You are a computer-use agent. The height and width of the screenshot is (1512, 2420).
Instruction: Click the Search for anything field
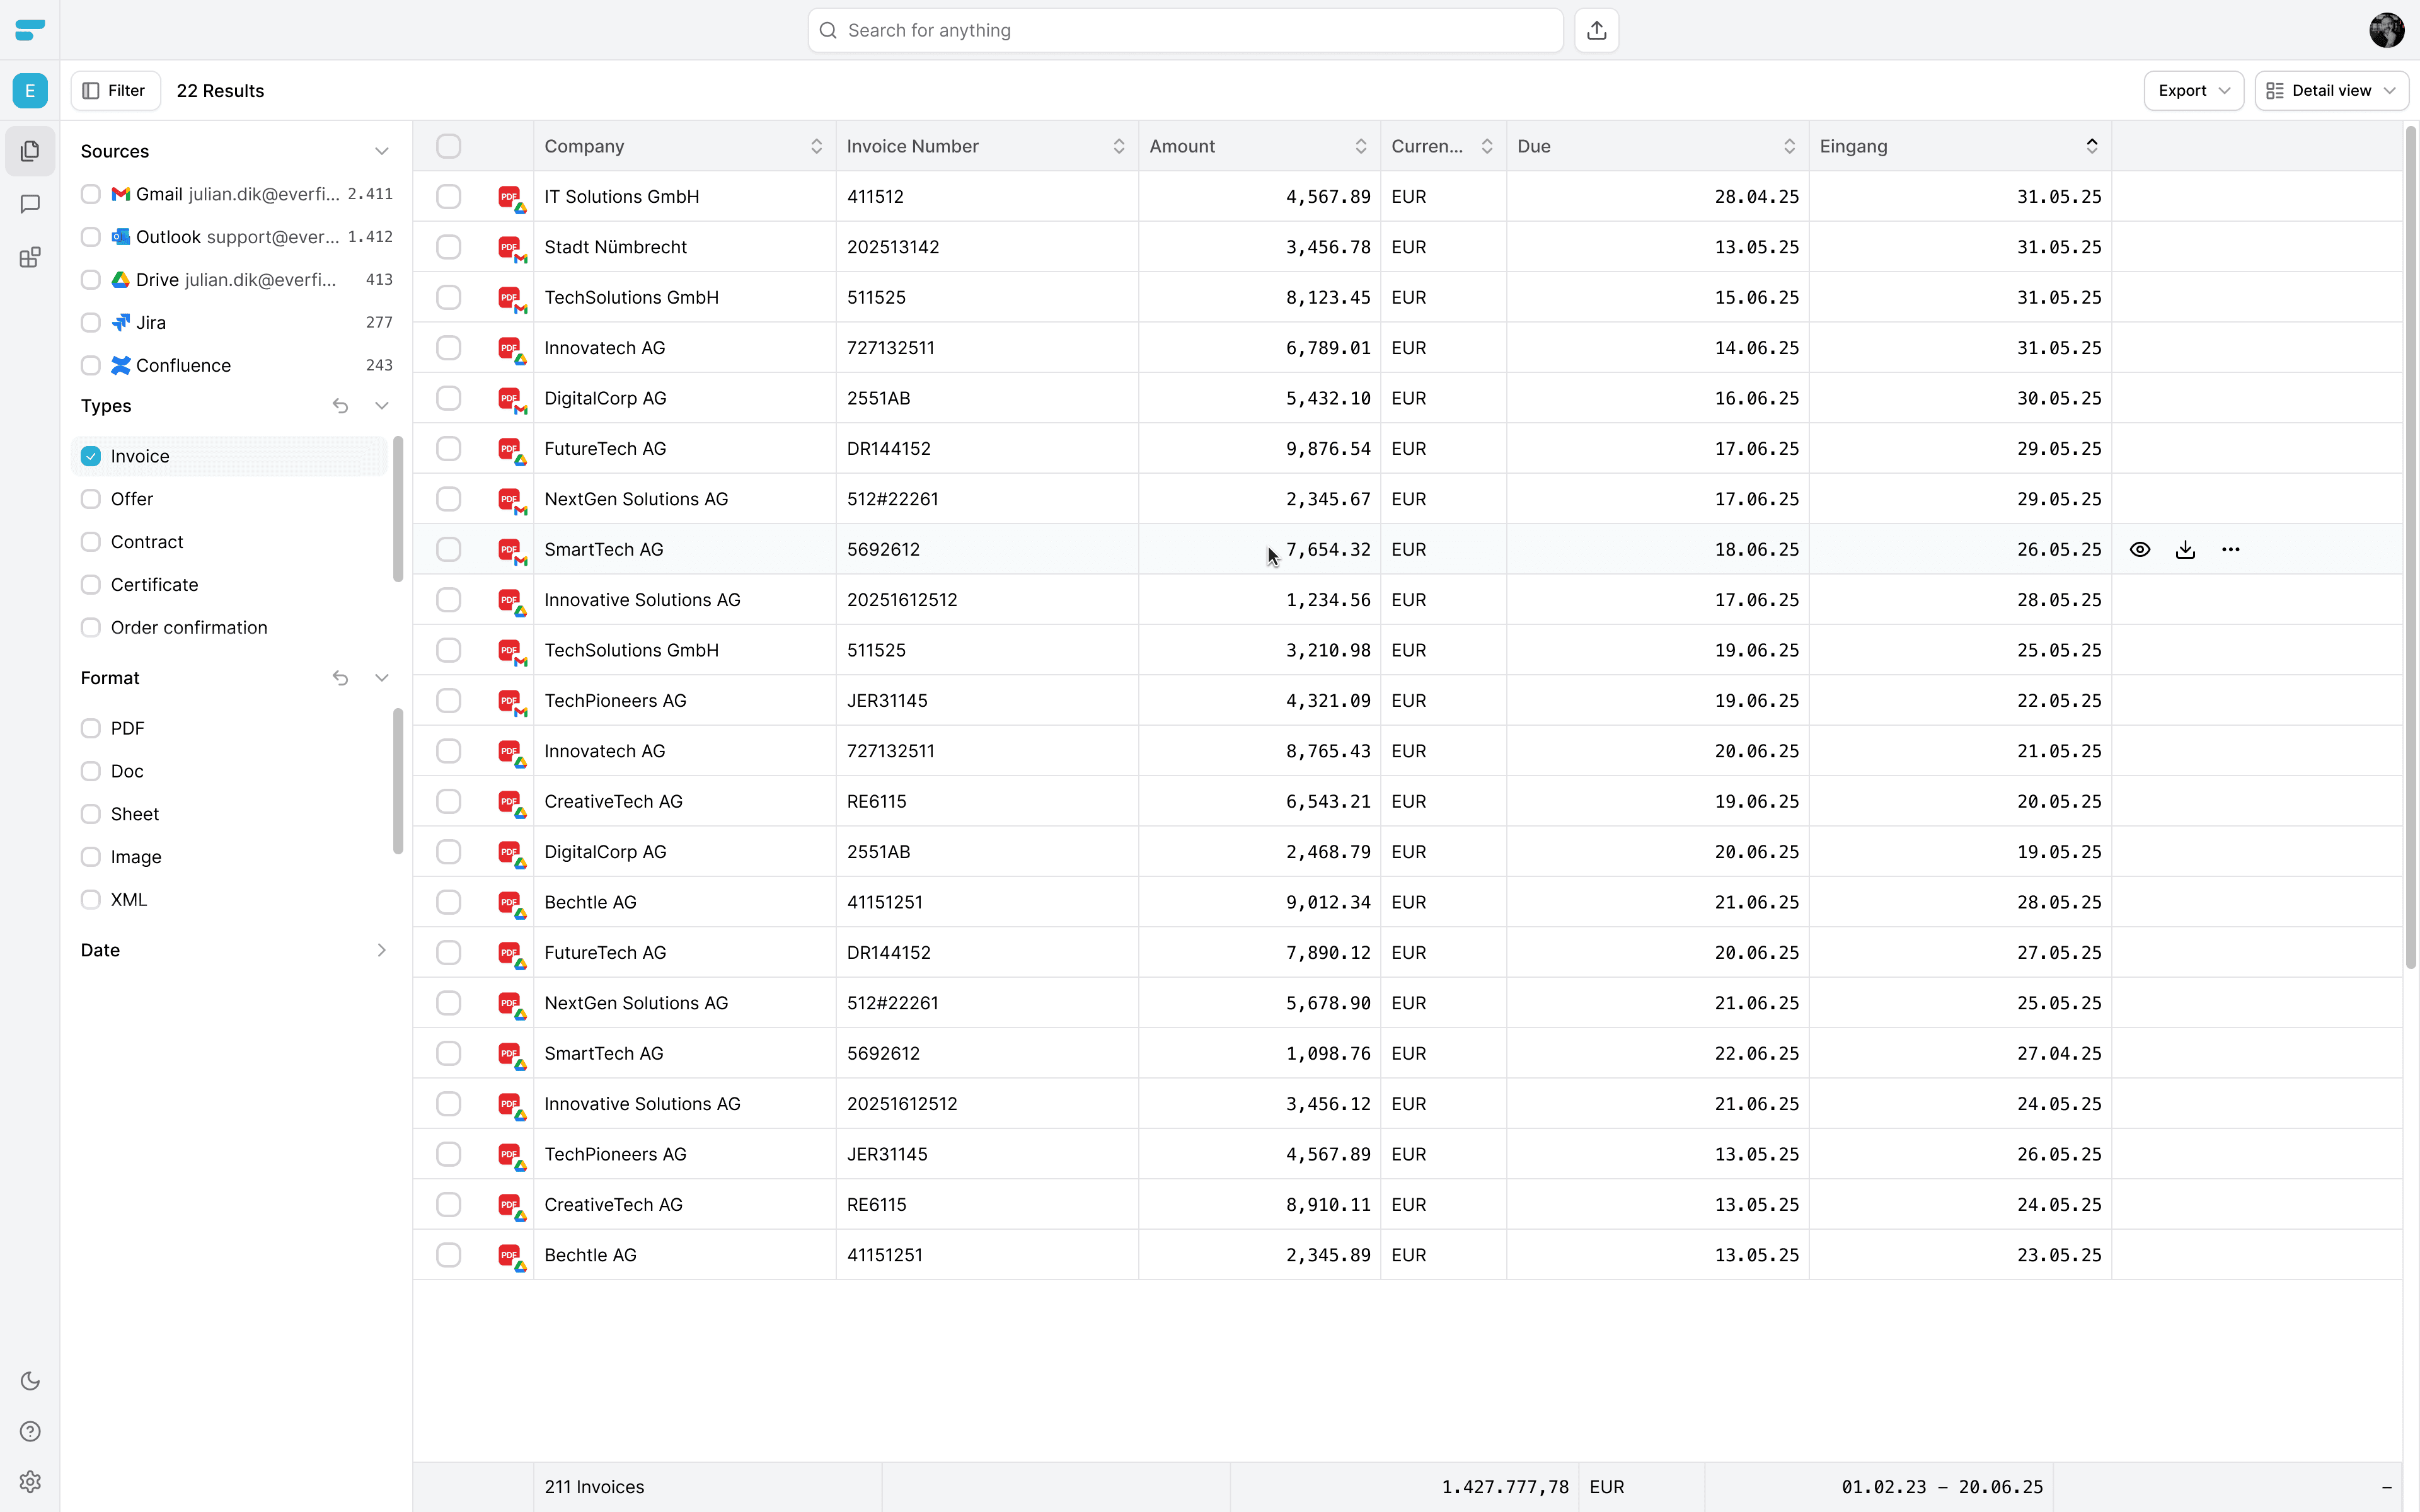pyautogui.click(x=1185, y=30)
